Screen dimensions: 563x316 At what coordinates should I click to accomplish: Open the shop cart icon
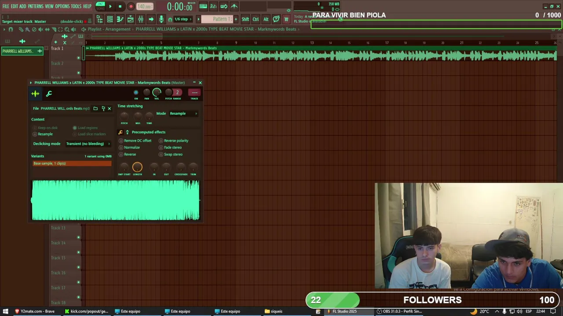tap(286, 19)
